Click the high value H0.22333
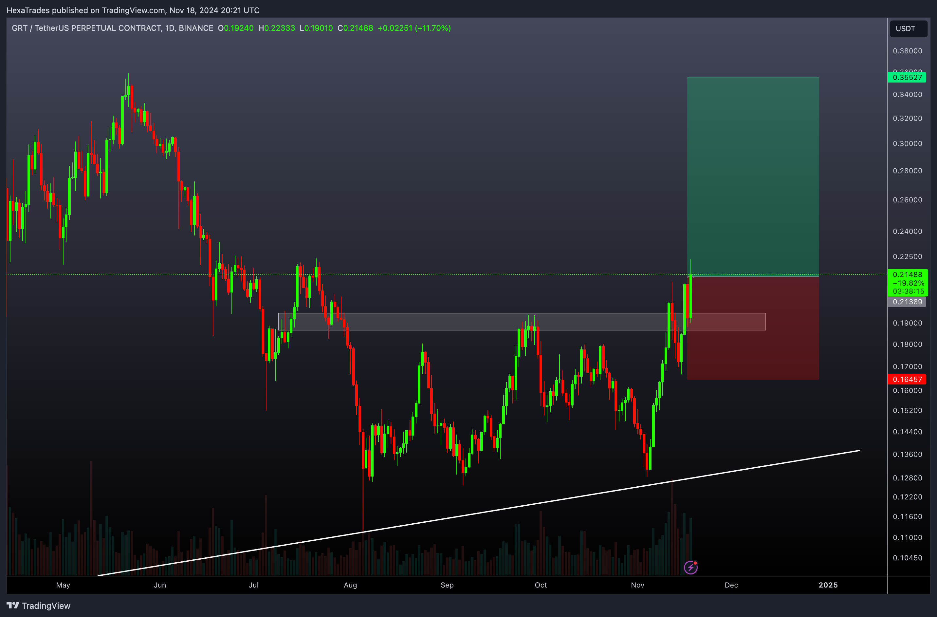This screenshot has height=617, width=937. (276, 28)
